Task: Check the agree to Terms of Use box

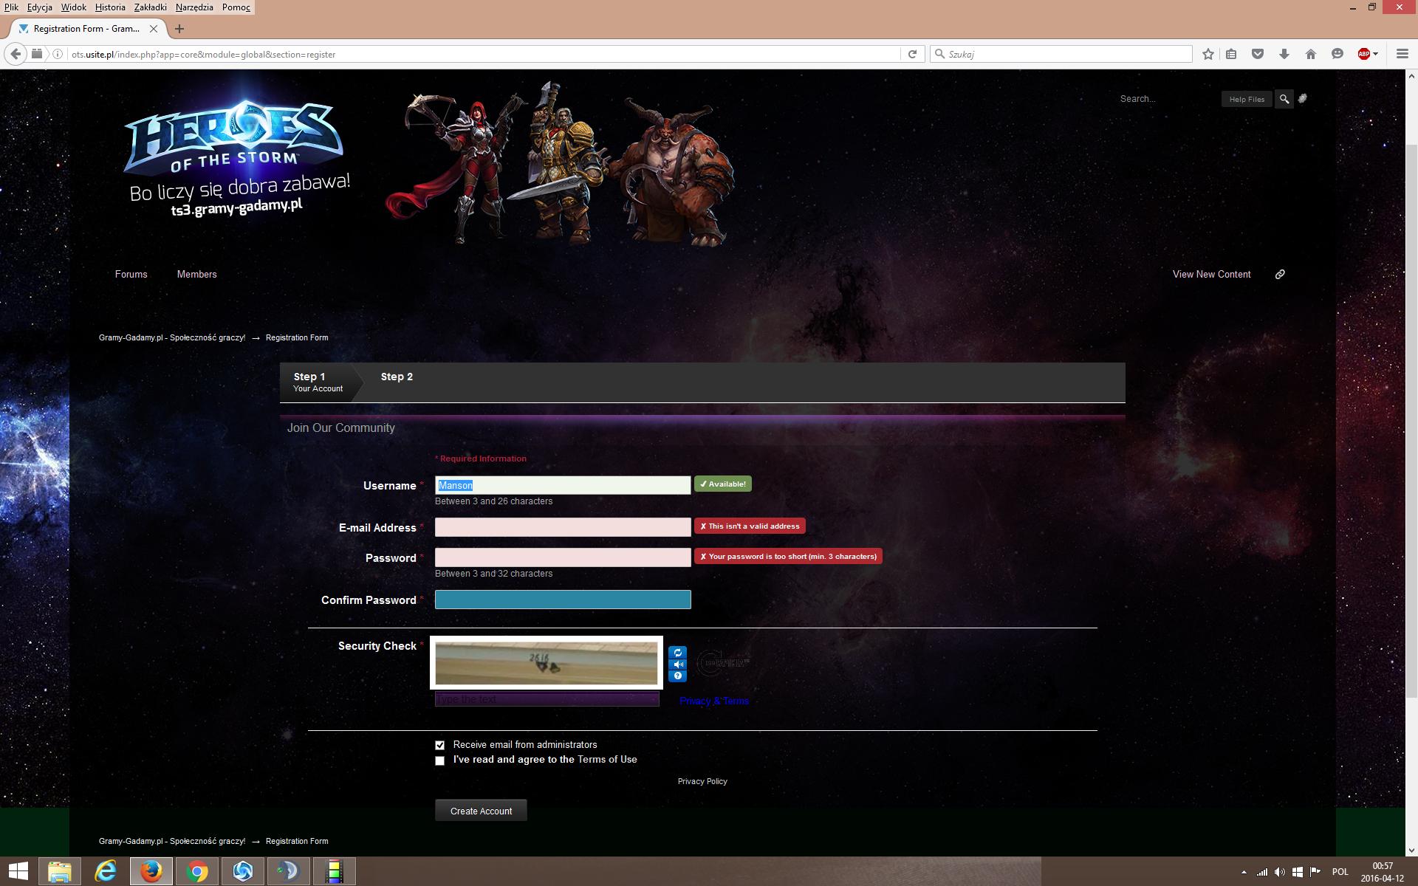Action: pyautogui.click(x=440, y=760)
